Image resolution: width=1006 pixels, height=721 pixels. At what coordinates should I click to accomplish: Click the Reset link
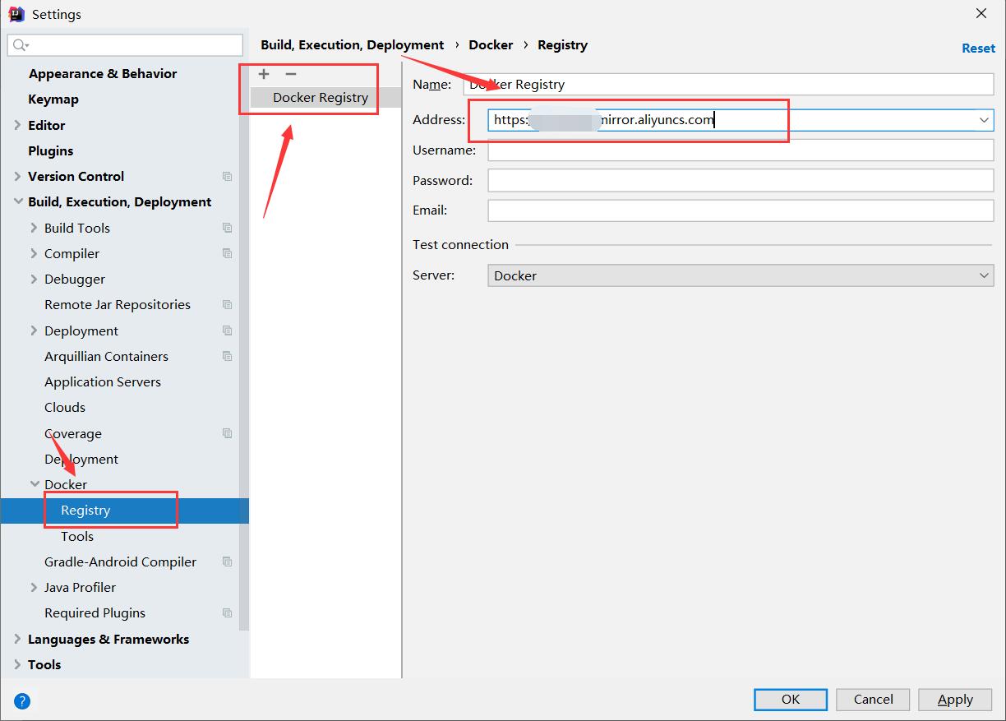click(978, 49)
